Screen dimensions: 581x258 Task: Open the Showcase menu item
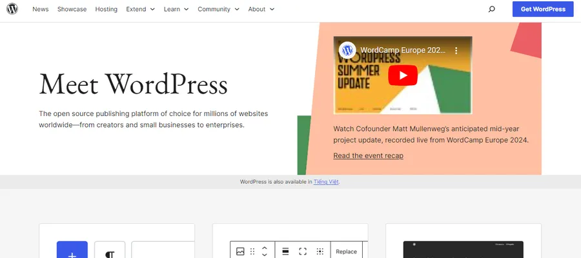(x=72, y=9)
